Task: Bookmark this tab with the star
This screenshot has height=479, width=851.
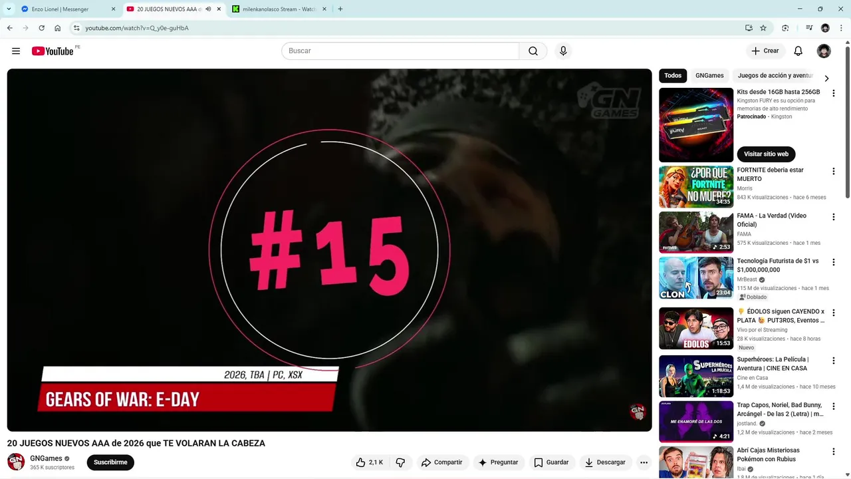Action: tap(763, 28)
